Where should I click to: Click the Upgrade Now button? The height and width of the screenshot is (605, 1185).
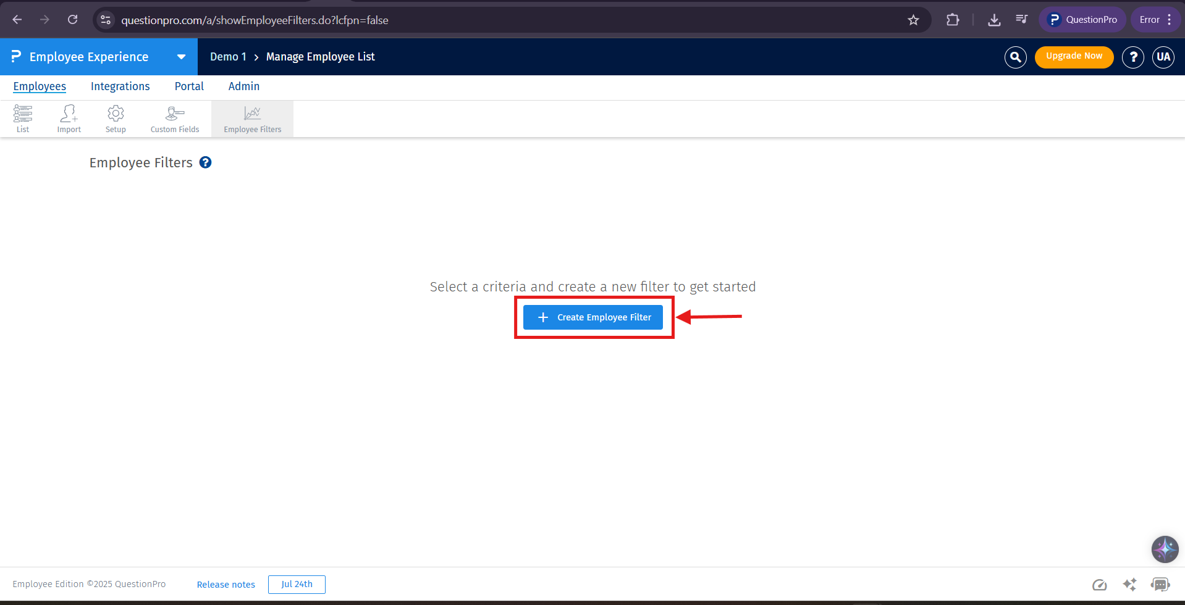click(1074, 57)
